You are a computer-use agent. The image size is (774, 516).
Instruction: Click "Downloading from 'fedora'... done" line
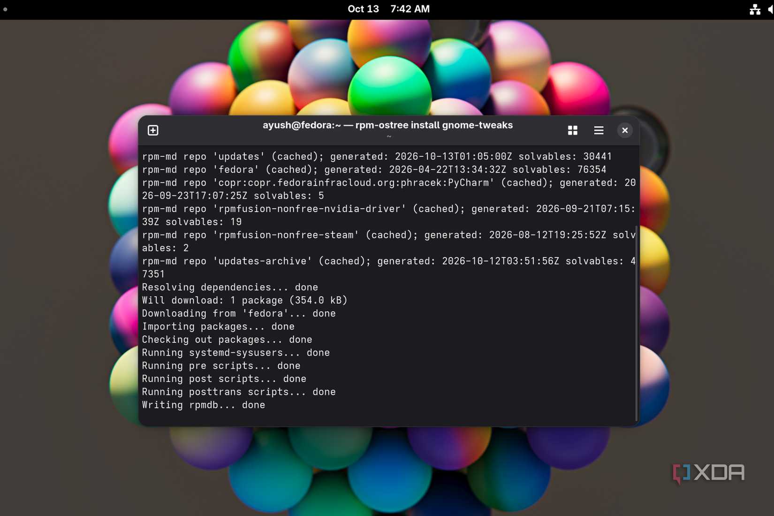pyautogui.click(x=239, y=313)
